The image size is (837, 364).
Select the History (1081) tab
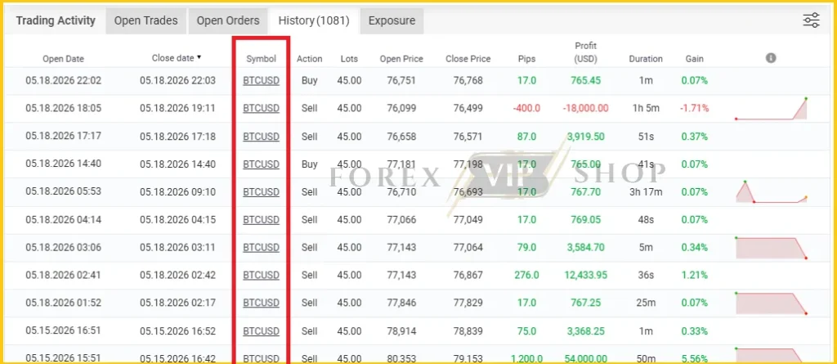coord(313,20)
